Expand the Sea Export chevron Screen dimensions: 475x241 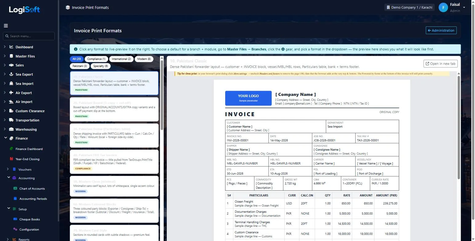point(5,74)
